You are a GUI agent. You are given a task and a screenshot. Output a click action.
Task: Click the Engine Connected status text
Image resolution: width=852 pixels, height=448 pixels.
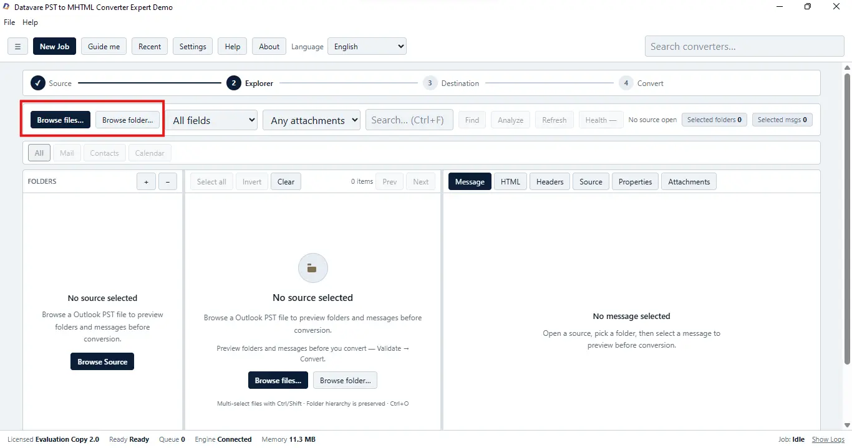pos(223,439)
